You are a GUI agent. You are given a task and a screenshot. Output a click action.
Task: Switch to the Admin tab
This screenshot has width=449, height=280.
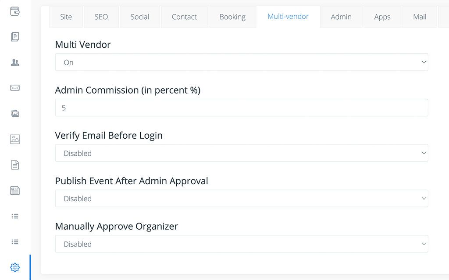coord(341,17)
